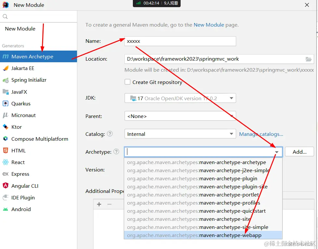Click the Android robot icon

point(6,209)
